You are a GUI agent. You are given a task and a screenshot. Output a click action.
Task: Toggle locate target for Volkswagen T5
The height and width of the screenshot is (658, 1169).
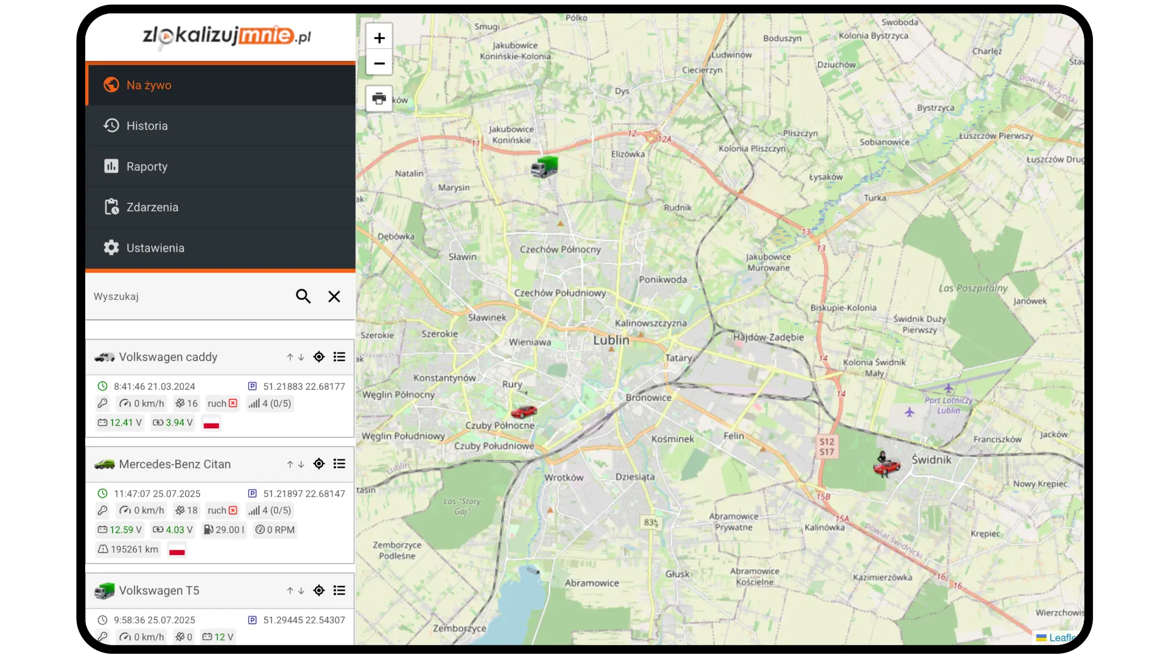click(x=319, y=590)
